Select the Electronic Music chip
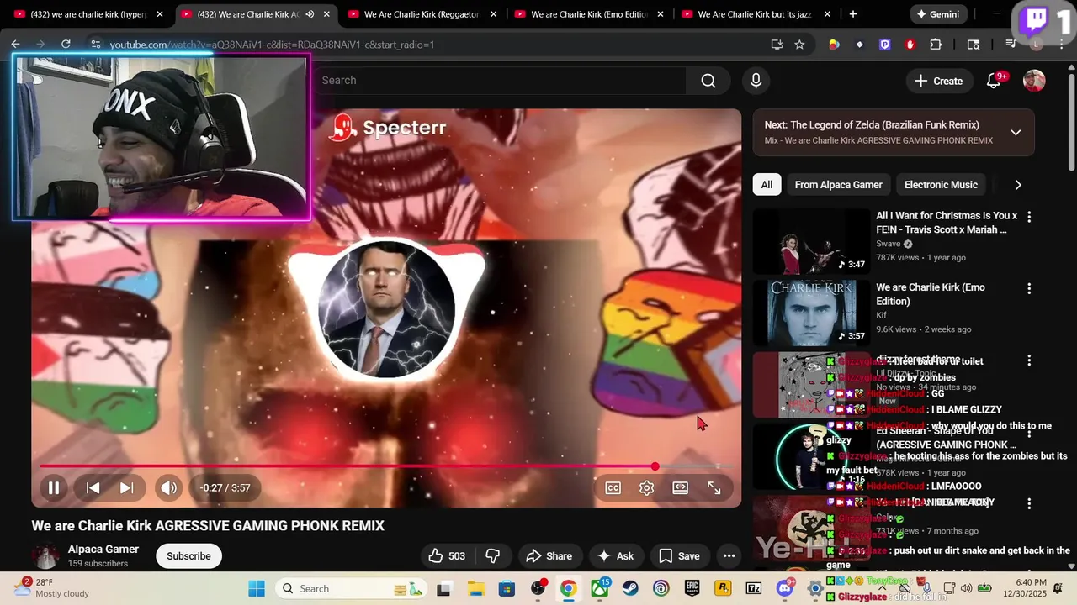This screenshot has height=605, width=1077. [x=941, y=185]
